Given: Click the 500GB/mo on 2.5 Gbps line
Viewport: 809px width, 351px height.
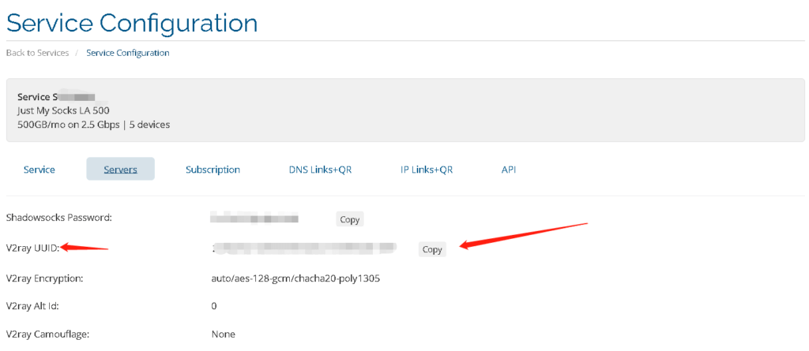Looking at the screenshot, I should click(x=93, y=124).
